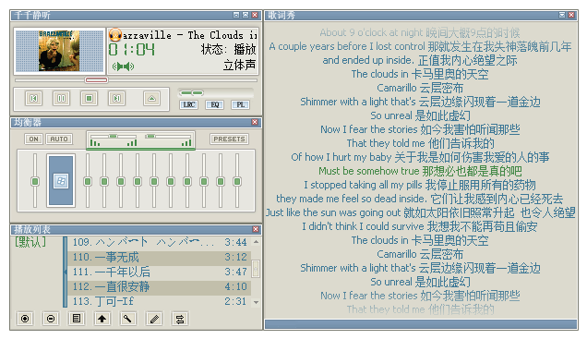Viewport: 587px width, 339px height.
Task: Toggle lyrics window with LRC button
Action: pos(189,105)
